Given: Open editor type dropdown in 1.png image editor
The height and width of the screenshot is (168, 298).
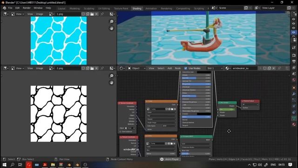Looking at the screenshot, I should (x=6, y=14).
